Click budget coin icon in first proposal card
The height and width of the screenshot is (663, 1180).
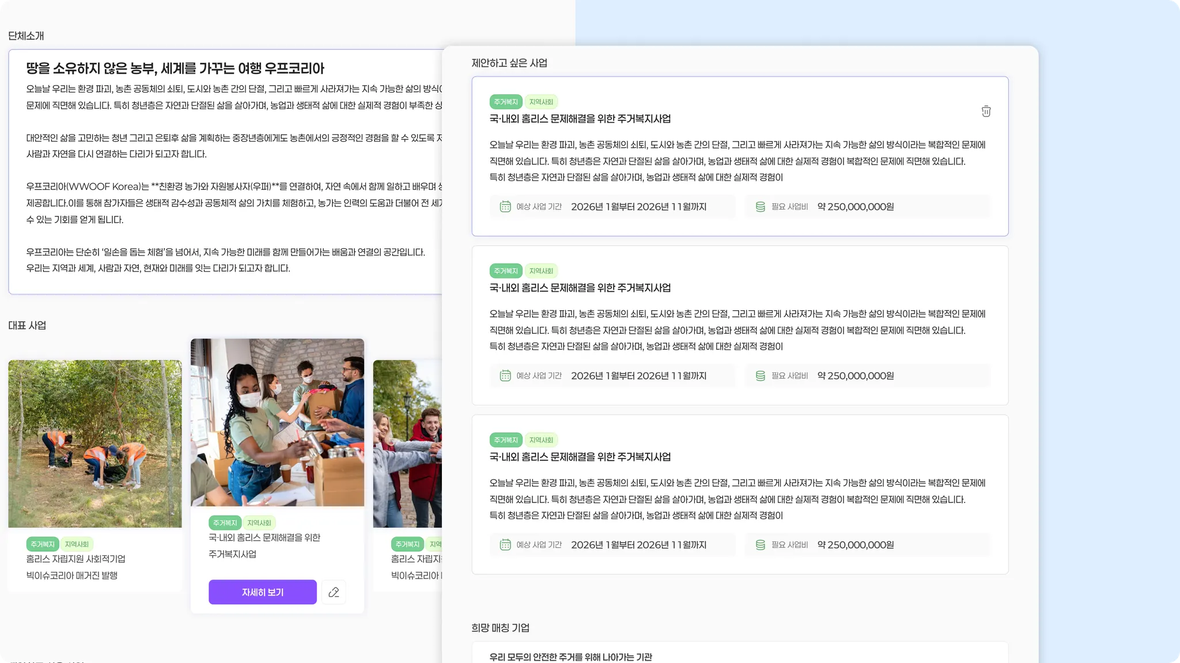760,207
